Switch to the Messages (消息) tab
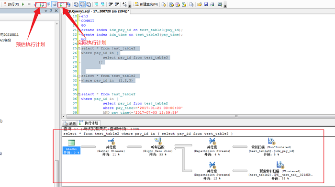 tap(70, 123)
